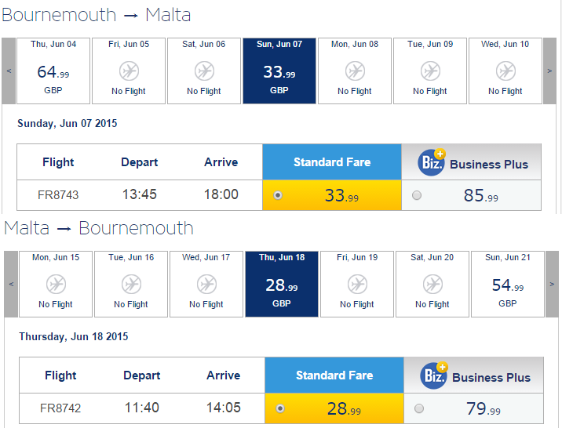
Task: Show later outbound dates with right arrow
Action: coord(549,71)
